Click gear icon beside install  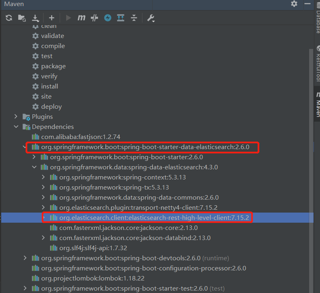[36, 86]
